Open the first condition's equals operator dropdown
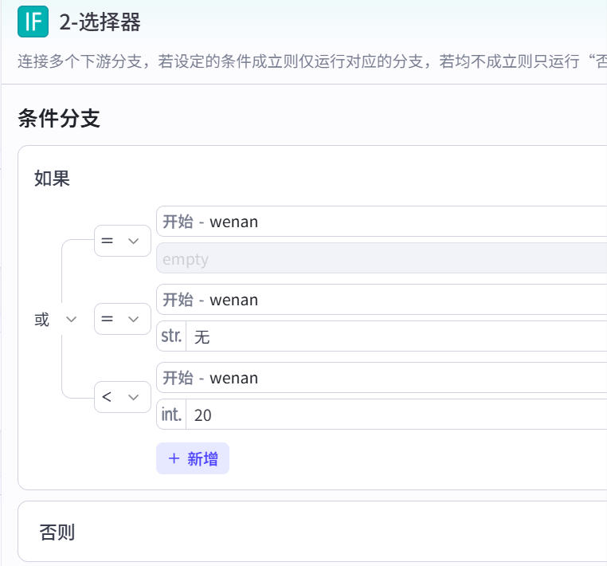The height and width of the screenshot is (566, 607). point(123,241)
